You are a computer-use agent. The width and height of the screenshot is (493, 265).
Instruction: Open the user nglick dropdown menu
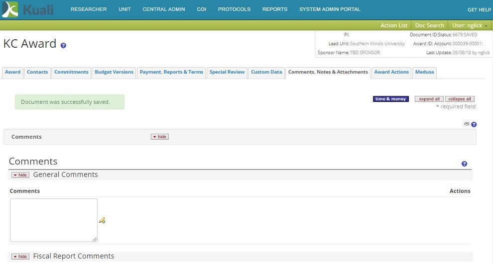pyautogui.click(x=470, y=25)
